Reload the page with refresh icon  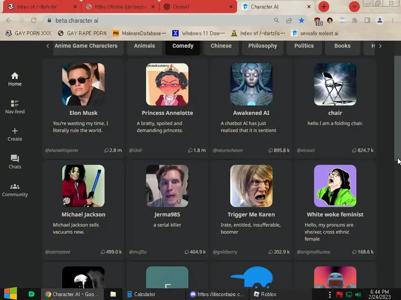click(x=34, y=20)
